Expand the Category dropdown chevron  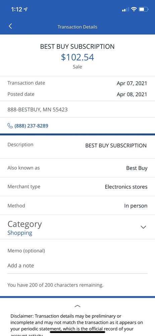click(143, 227)
